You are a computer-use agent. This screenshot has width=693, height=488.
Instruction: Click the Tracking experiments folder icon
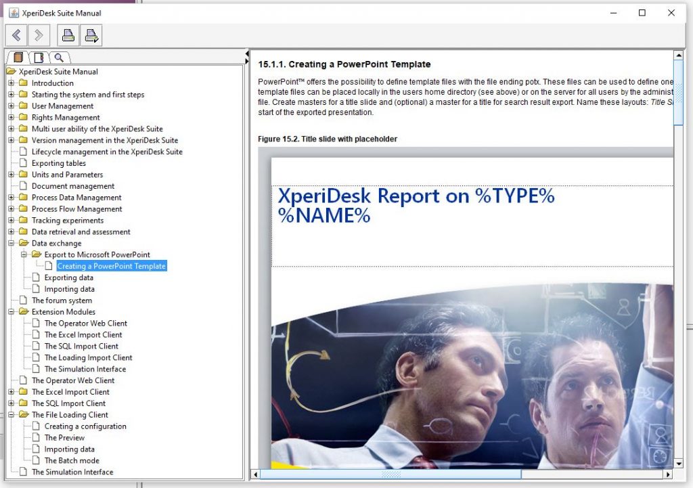(x=24, y=220)
